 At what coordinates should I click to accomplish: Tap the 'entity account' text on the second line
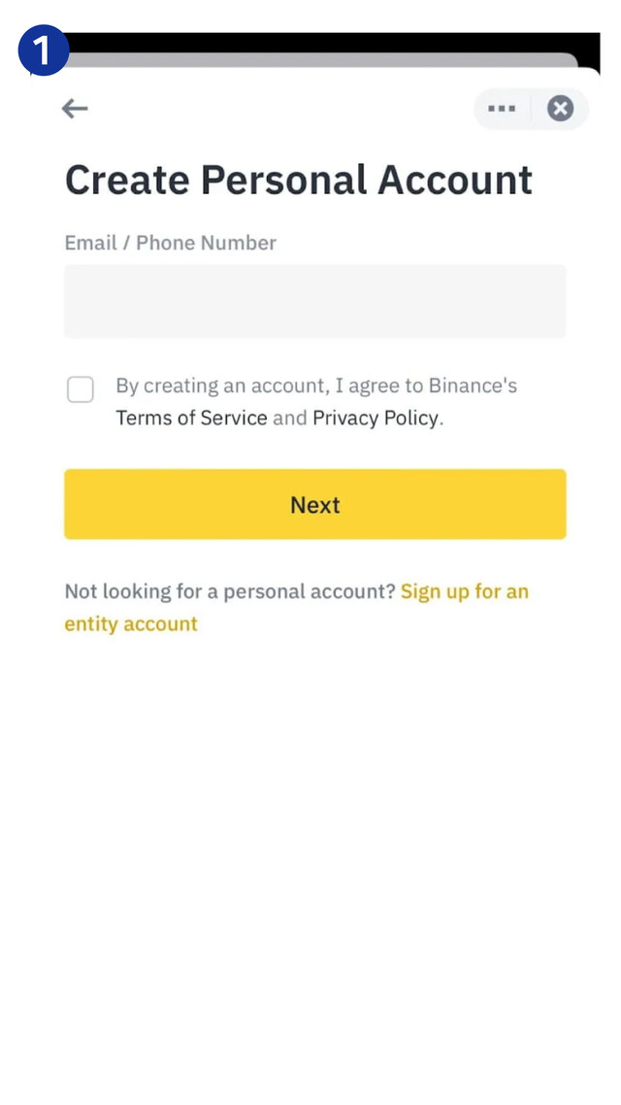click(x=131, y=623)
